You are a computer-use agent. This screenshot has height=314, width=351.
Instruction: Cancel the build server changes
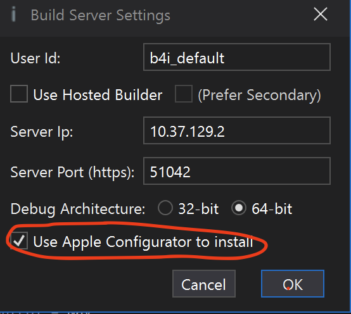[204, 284]
